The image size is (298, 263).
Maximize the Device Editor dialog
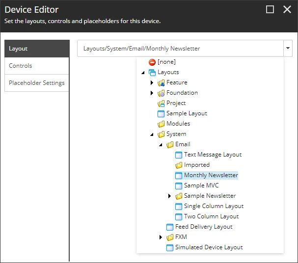click(x=270, y=9)
